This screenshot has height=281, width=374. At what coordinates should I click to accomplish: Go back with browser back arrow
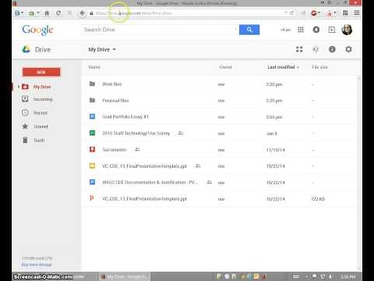tap(82, 13)
